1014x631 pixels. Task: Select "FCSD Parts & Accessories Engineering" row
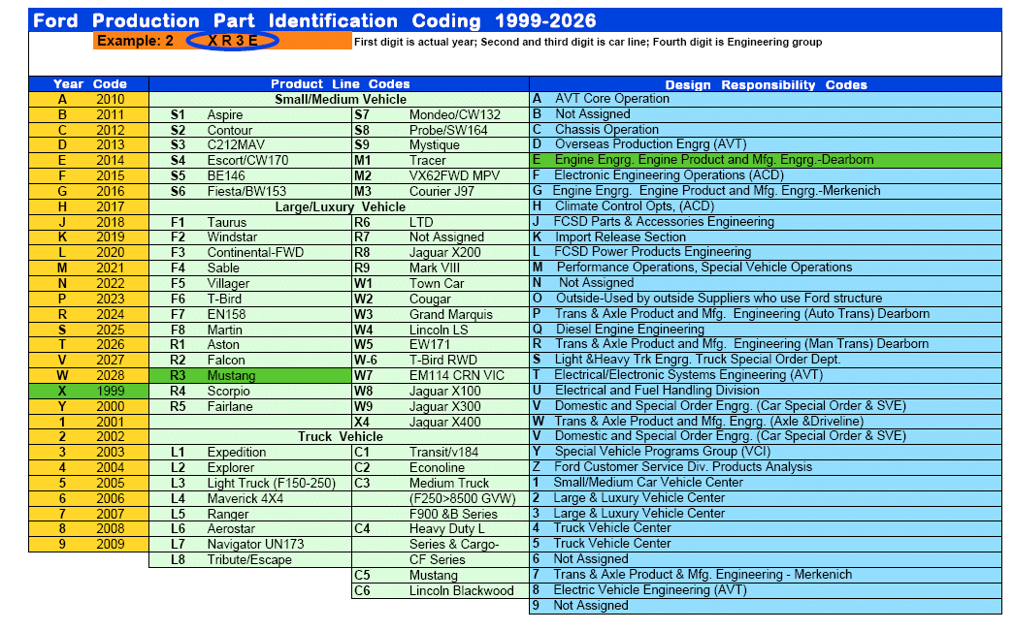pos(766,222)
